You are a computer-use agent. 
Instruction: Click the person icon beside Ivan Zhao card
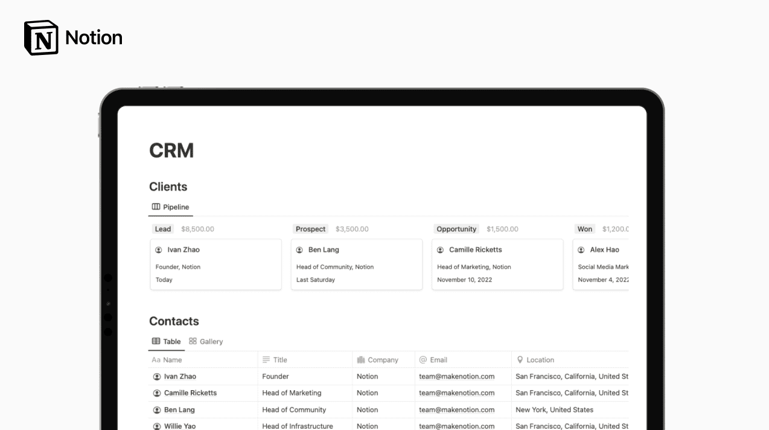point(159,250)
